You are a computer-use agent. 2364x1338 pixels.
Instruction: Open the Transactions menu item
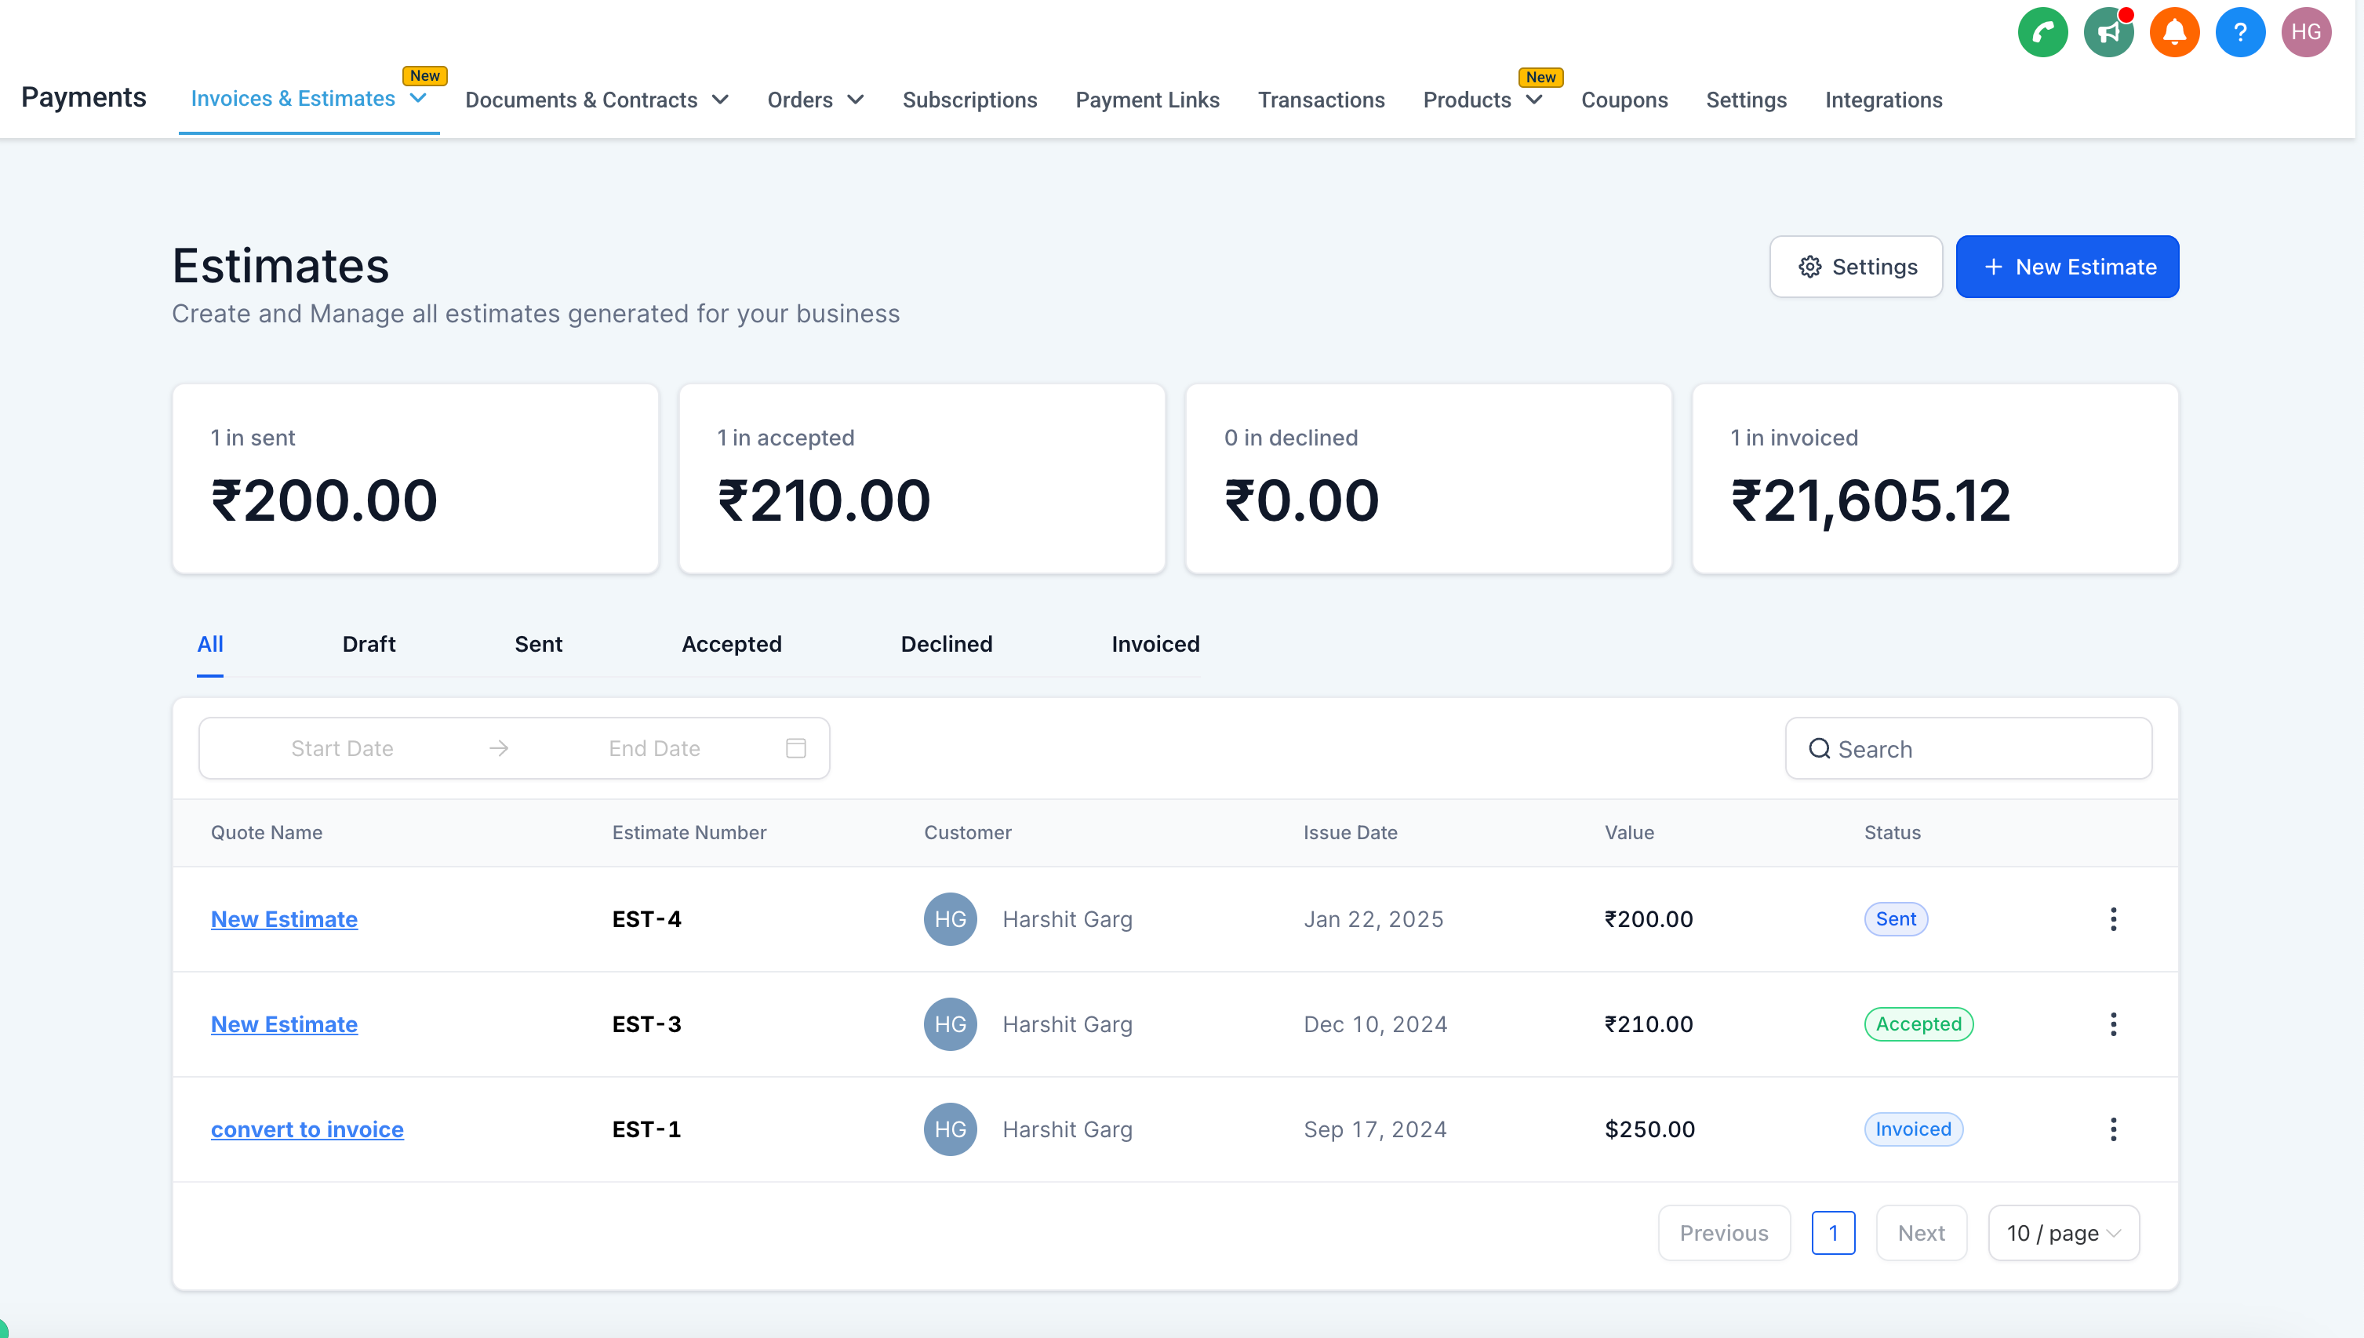1320,100
